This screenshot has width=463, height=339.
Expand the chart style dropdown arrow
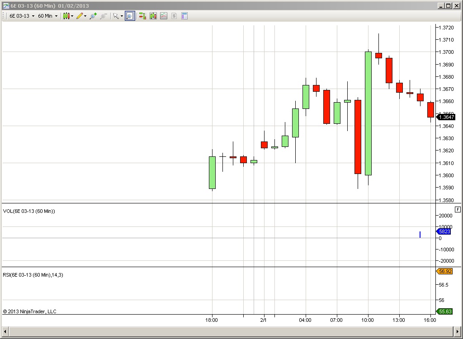click(72, 16)
